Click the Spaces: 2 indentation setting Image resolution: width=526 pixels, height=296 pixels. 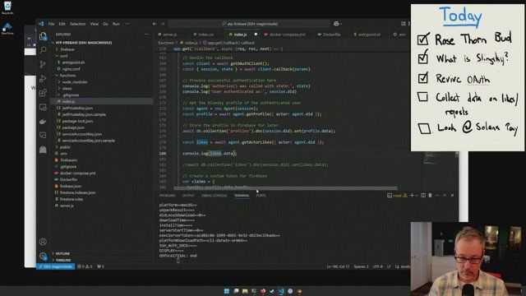tap(361, 266)
